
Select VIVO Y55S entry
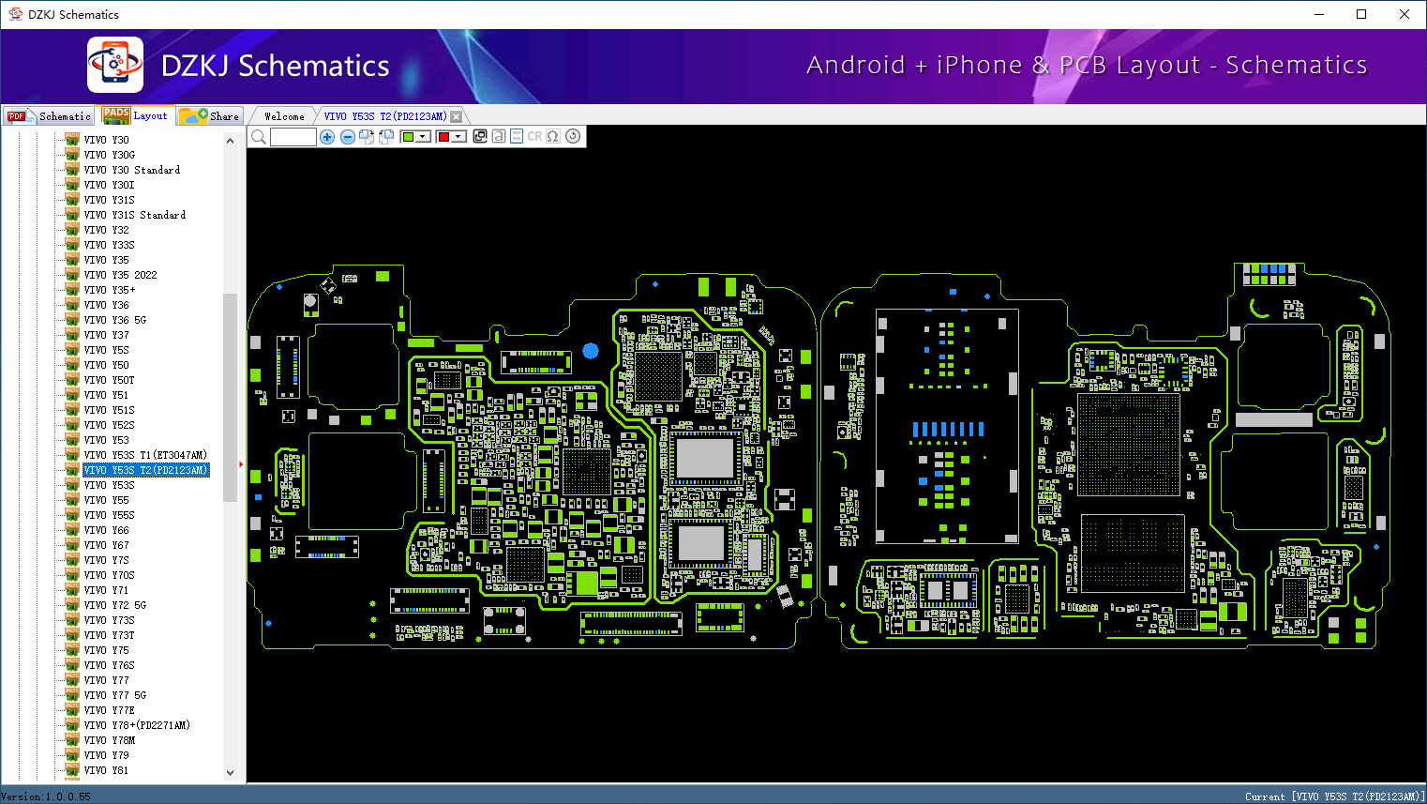[110, 515]
